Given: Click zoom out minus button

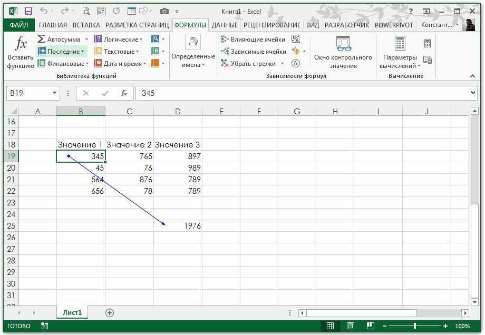Looking at the screenshot, I should 385,326.
